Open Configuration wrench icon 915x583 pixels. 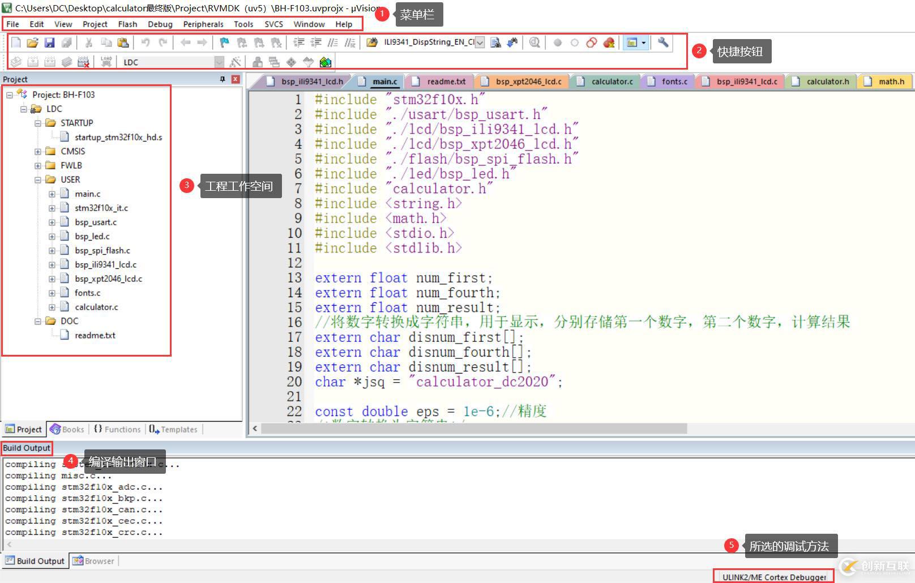tap(663, 42)
